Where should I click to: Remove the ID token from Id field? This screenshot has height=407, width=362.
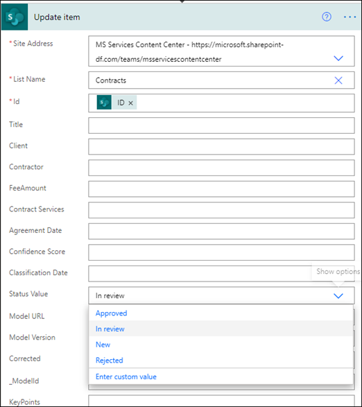[x=130, y=103]
